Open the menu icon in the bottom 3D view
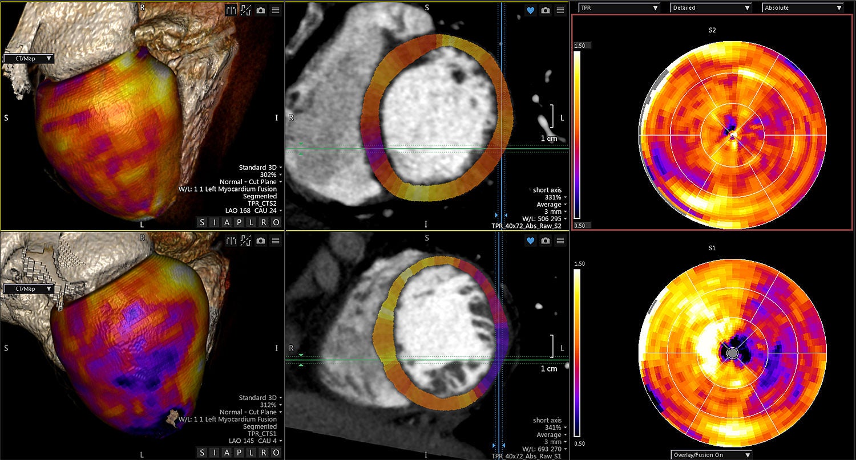 [x=275, y=241]
